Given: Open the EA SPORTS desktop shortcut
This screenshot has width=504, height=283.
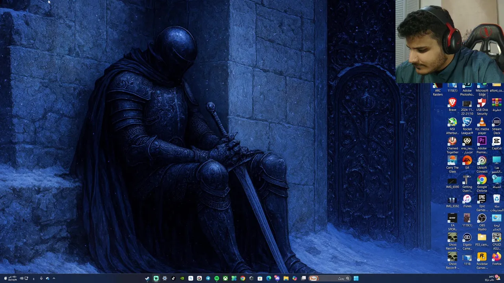Looking at the screenshot, I should (x=452, y=222).
